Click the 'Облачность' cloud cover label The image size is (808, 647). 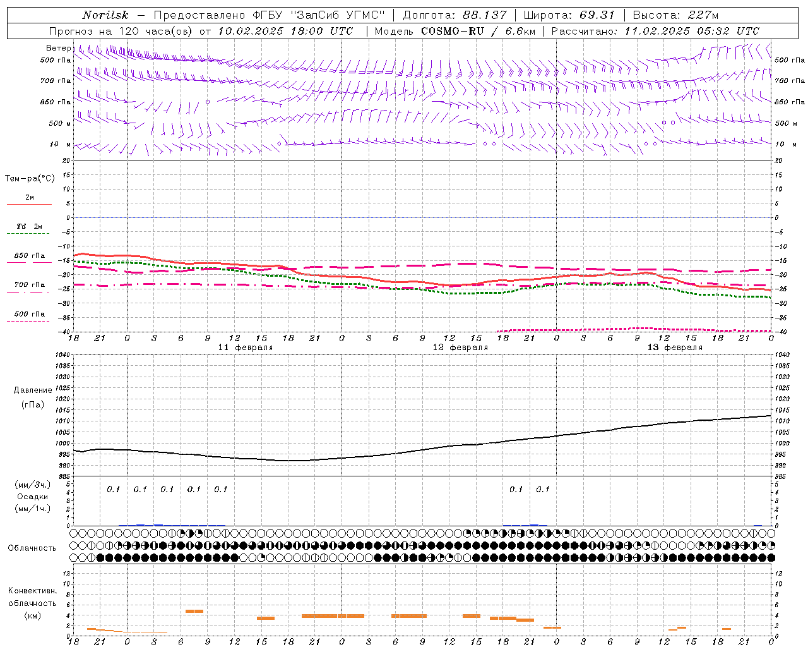point(32,548)
